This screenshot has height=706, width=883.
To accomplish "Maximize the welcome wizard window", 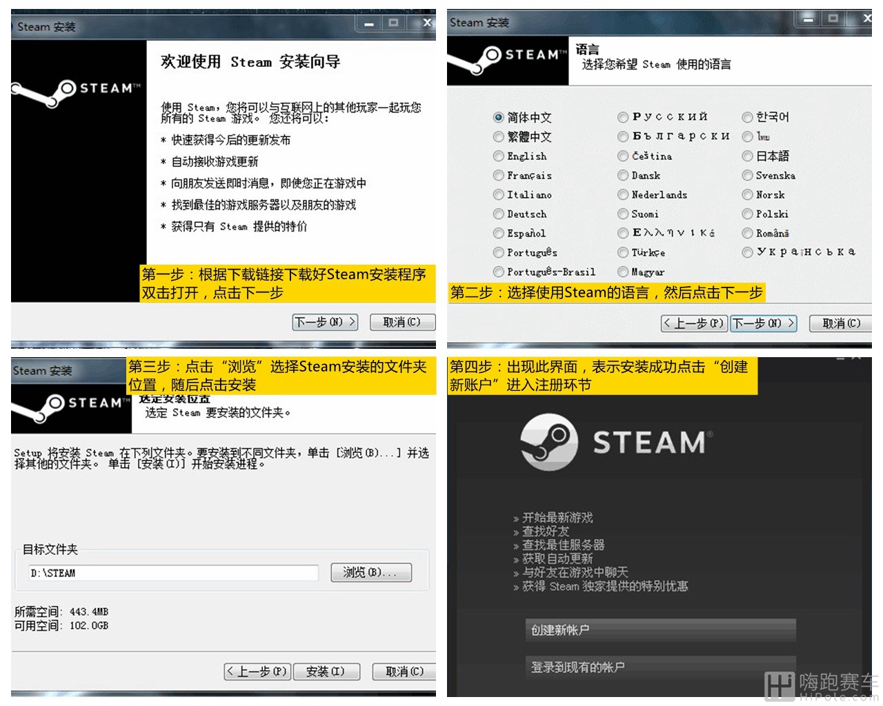I will click(393, 23).
